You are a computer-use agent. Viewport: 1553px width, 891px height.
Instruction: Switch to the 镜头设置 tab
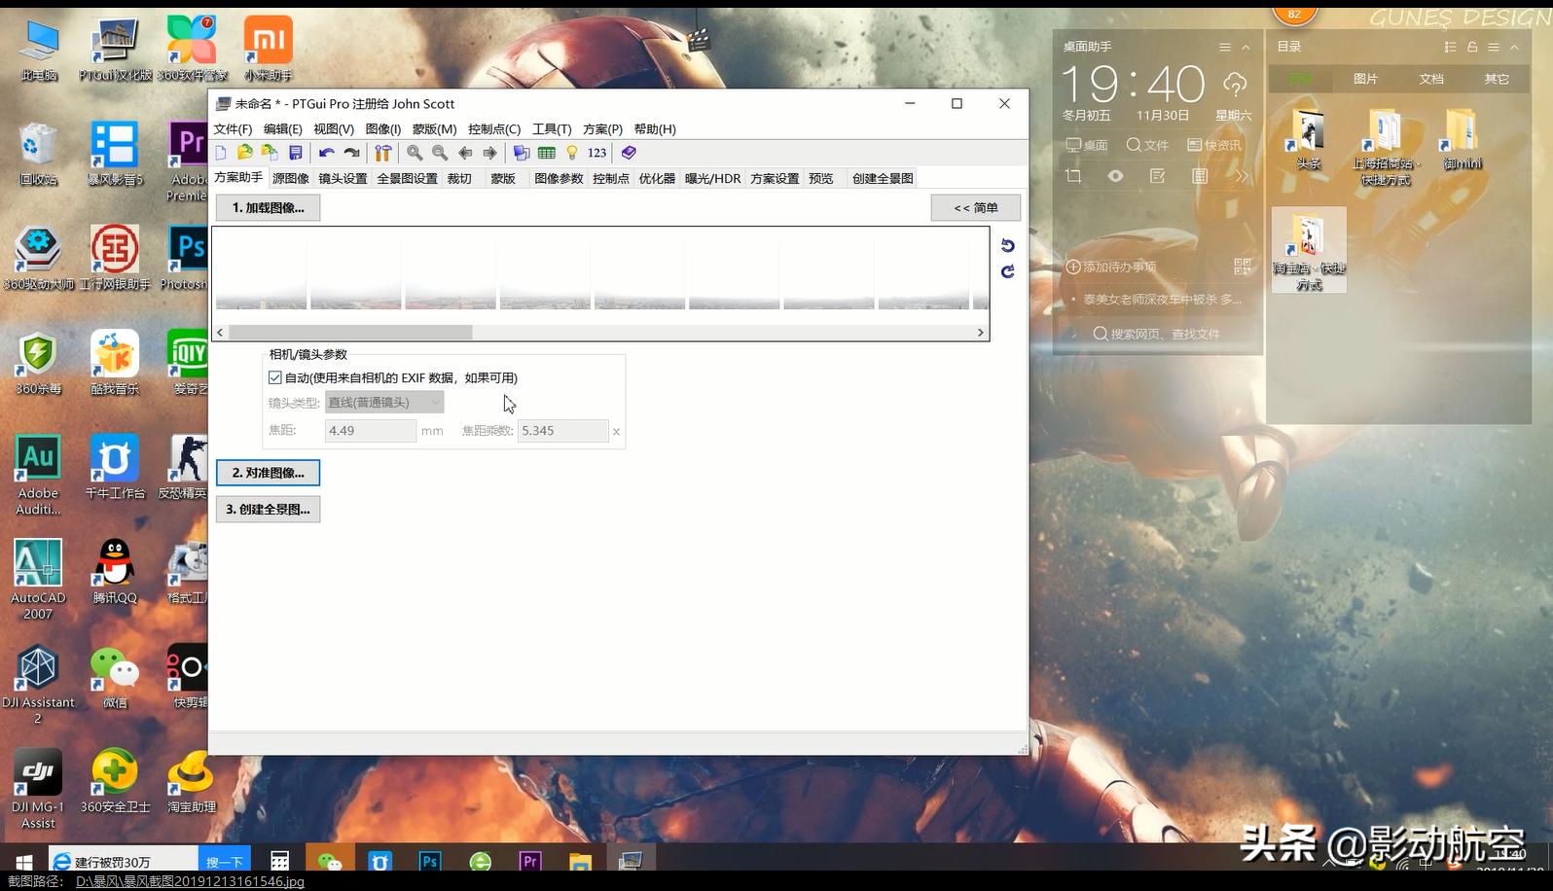tap(343, 178)
